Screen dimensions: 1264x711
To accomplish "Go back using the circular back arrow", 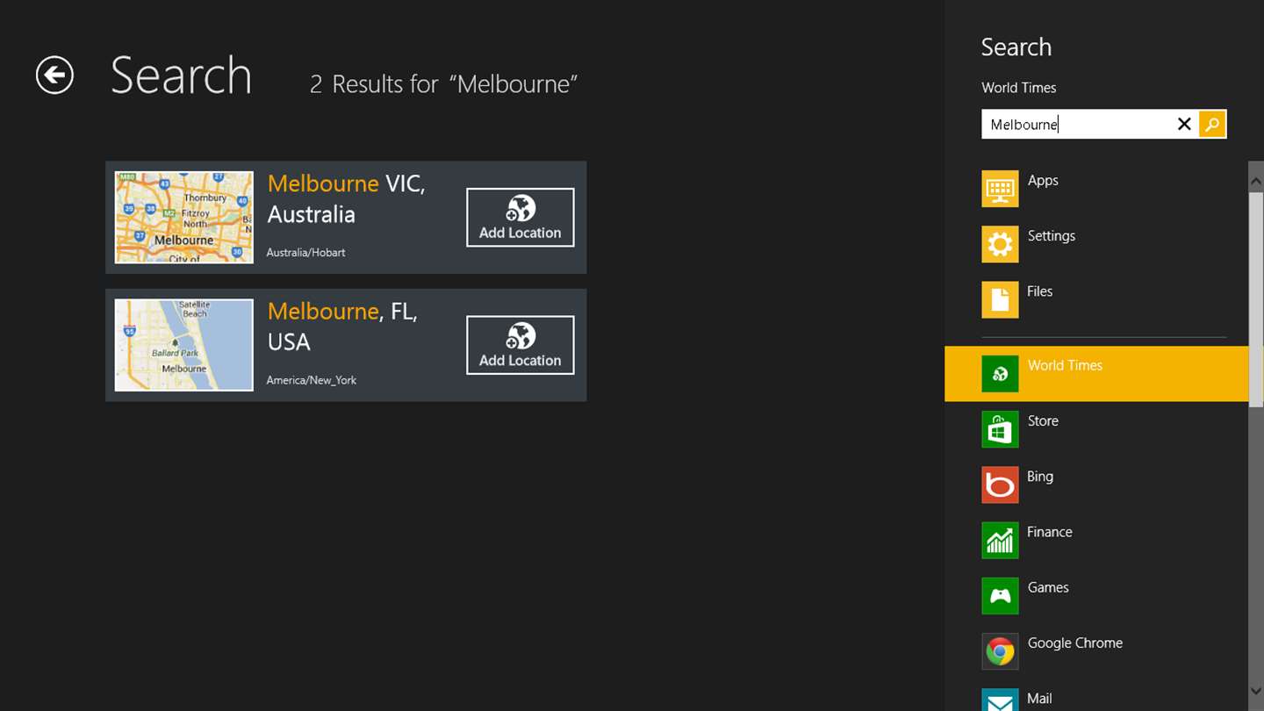I will click(54, 75).
